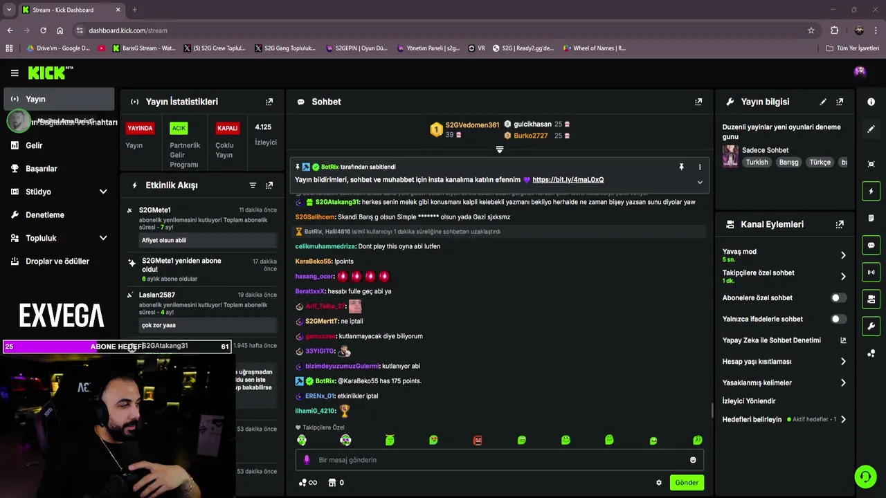886x498 pixels.
Task: Reload the page in browser toolbar
Action: tap(43, 30)
